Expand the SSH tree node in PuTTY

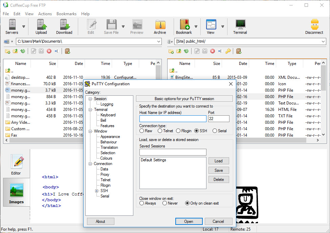[x=96, y=191]
